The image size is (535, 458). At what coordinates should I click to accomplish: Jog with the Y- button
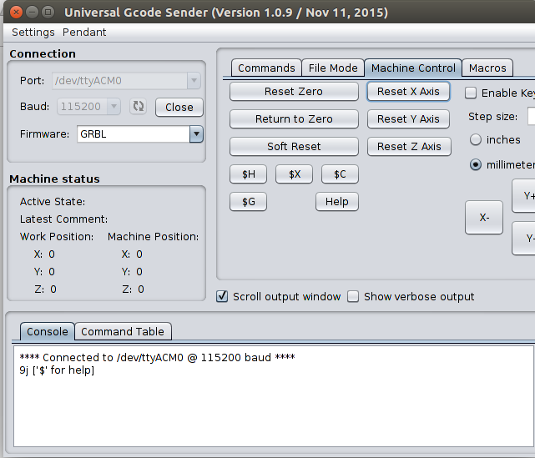coord(524,238)
